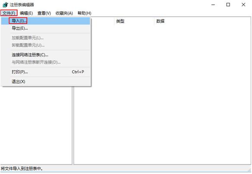Screen dimensions: 252x174
Task: Click the 类型 column header
Action: [x=120, y=21]
